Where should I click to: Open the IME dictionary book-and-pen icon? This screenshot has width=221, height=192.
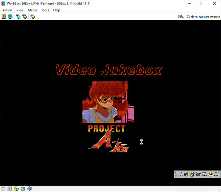[198, 174]
